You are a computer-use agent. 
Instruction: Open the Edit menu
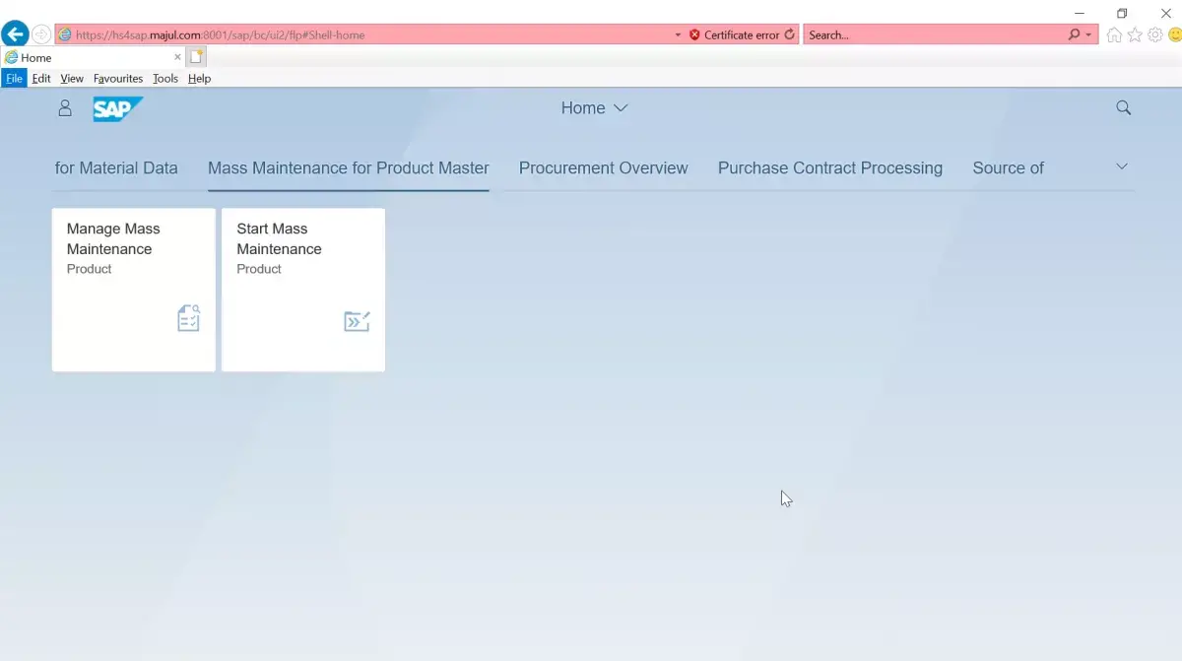click(41, 78)
